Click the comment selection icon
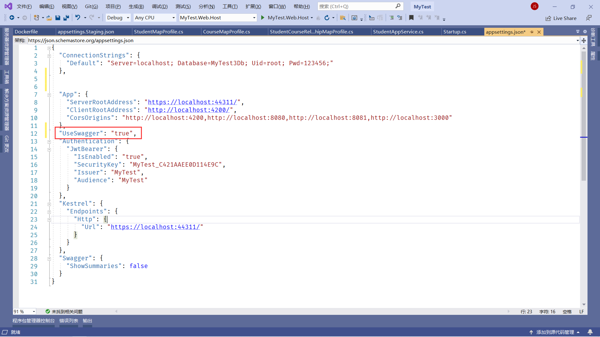Image resolution: width=600 pixels, height=337 pixels. tap(392, 18)
